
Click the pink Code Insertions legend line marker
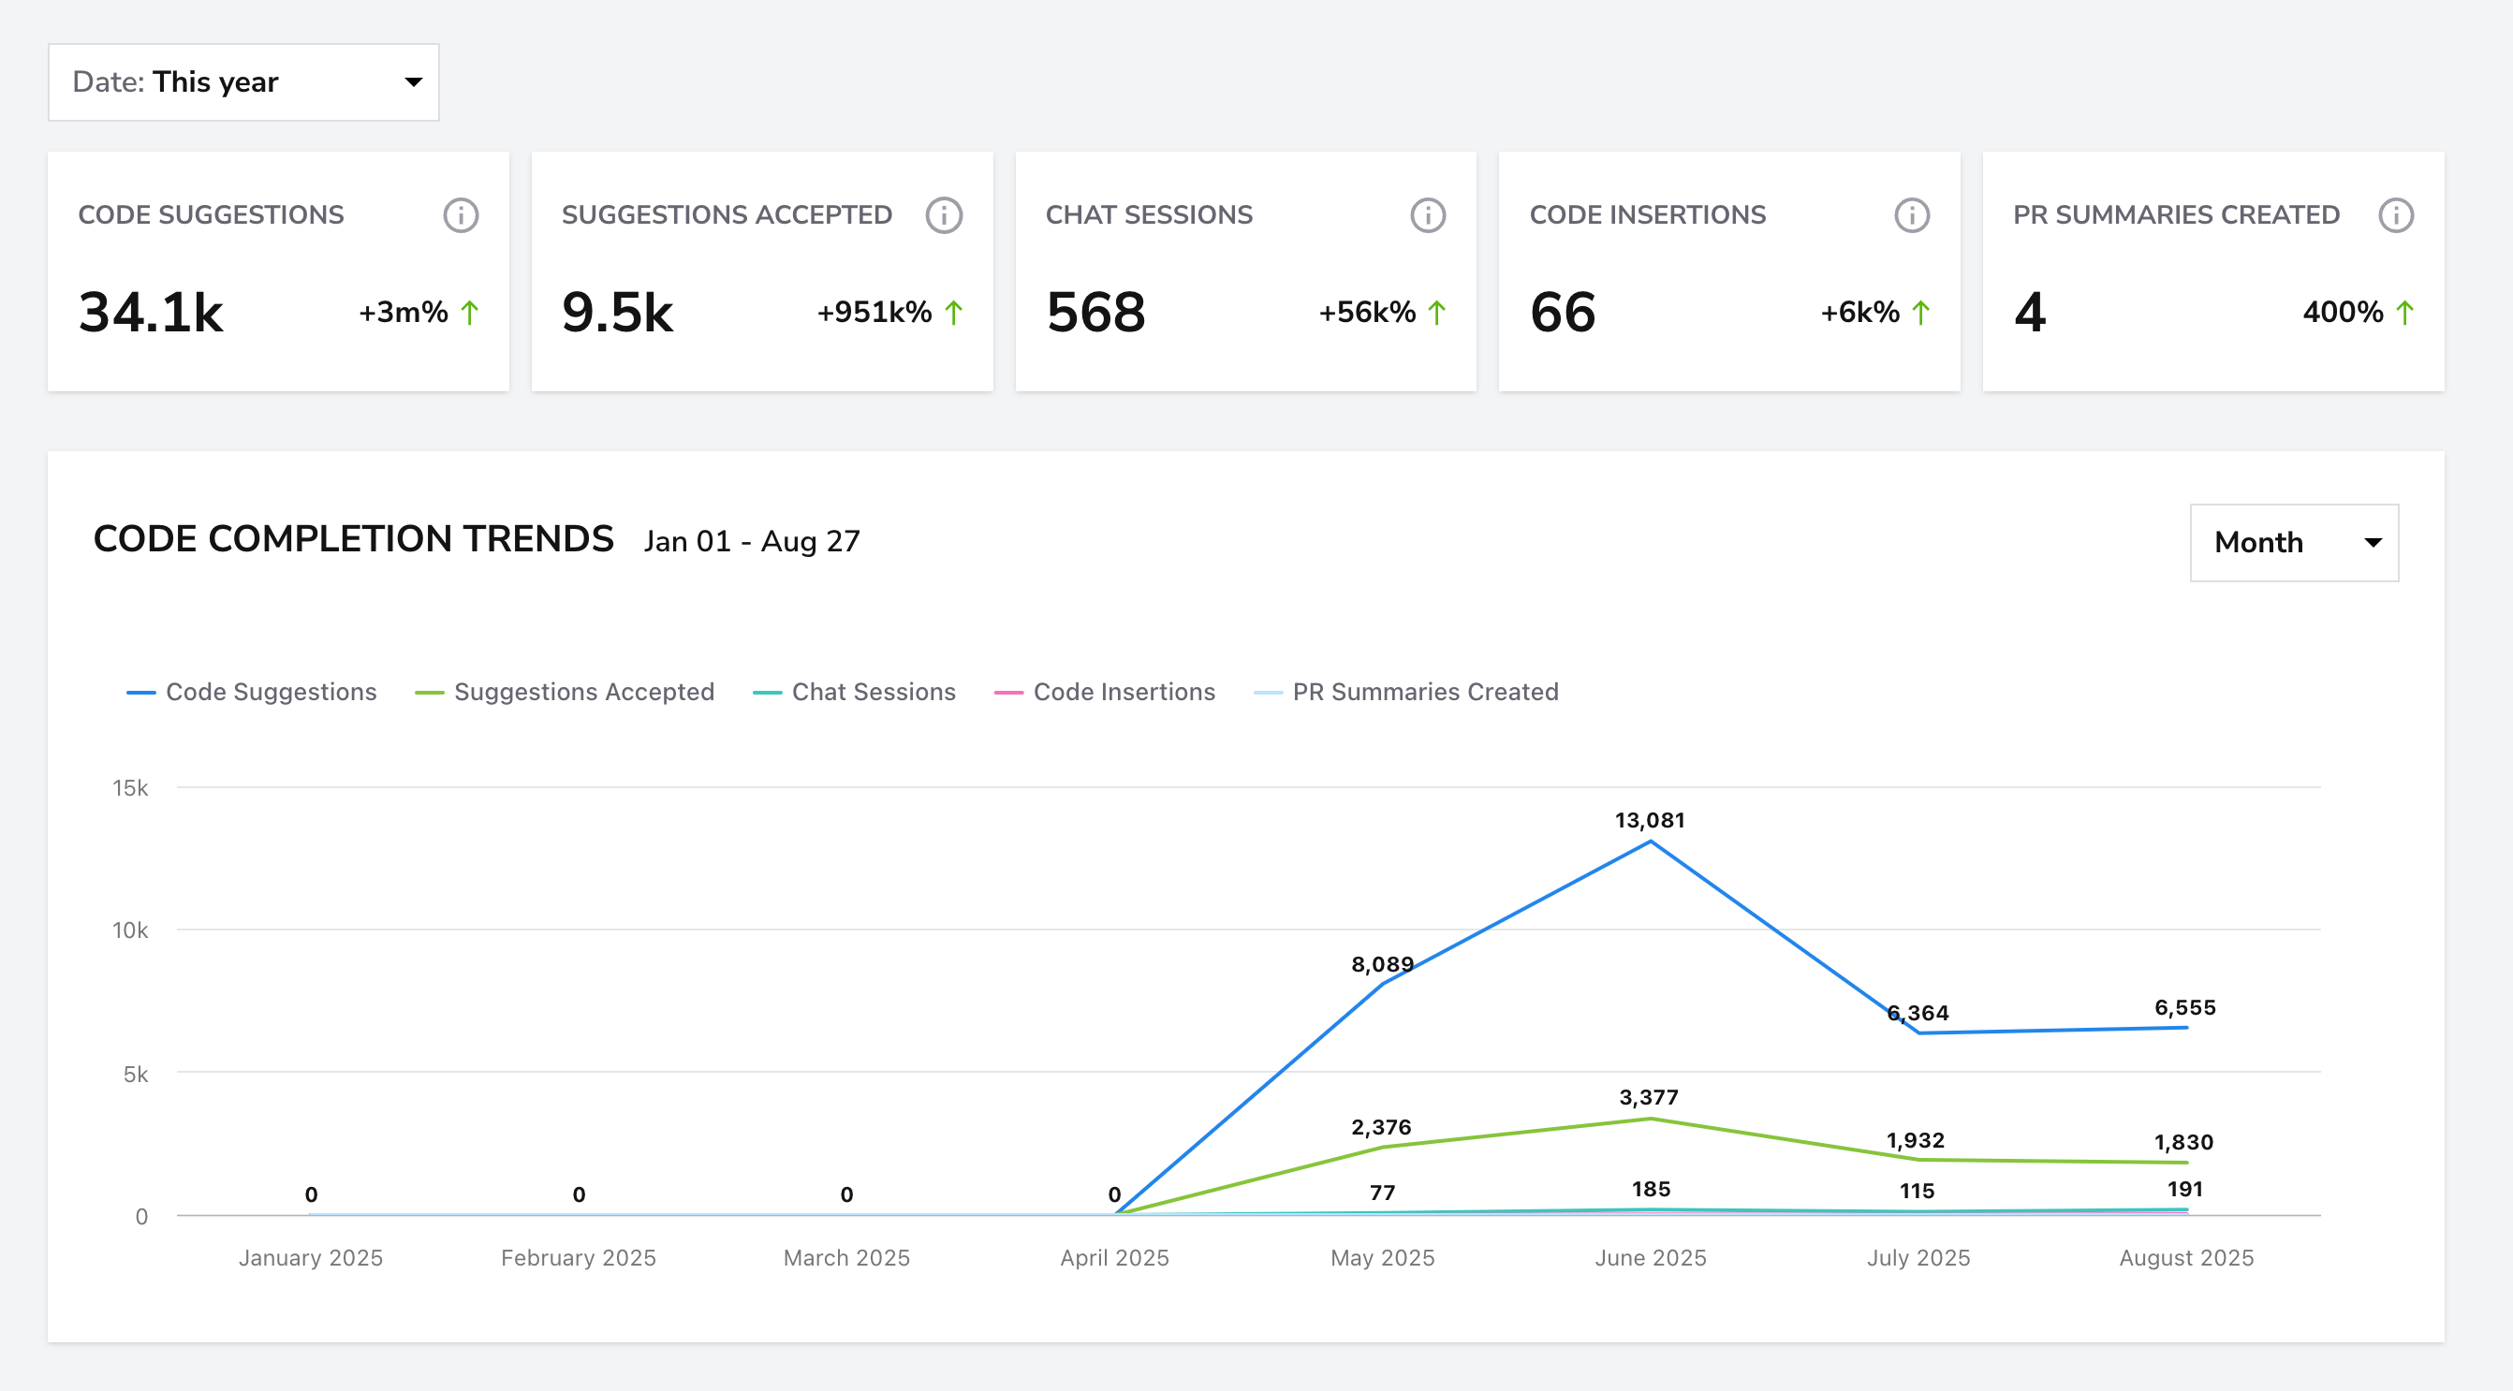tap(1008, 693)
